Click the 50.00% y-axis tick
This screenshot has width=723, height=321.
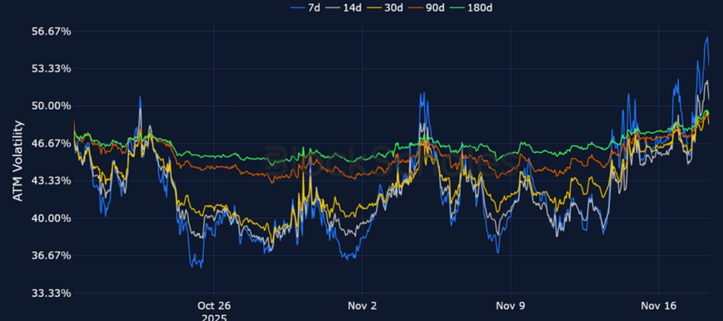pos(50,106)
